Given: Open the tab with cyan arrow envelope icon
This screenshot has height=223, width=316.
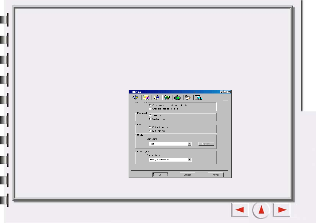Looking at the screenshot, I should [199, 98].
